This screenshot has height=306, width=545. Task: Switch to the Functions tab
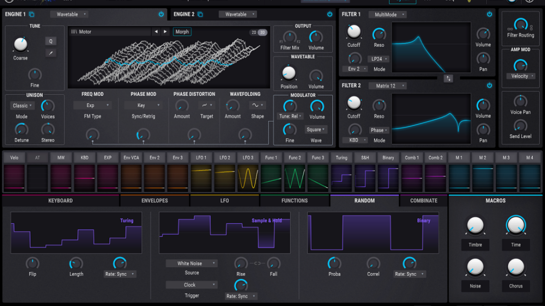point(295,200)
